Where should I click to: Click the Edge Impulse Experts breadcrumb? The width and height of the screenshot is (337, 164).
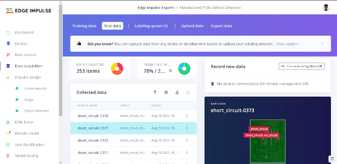156,8
